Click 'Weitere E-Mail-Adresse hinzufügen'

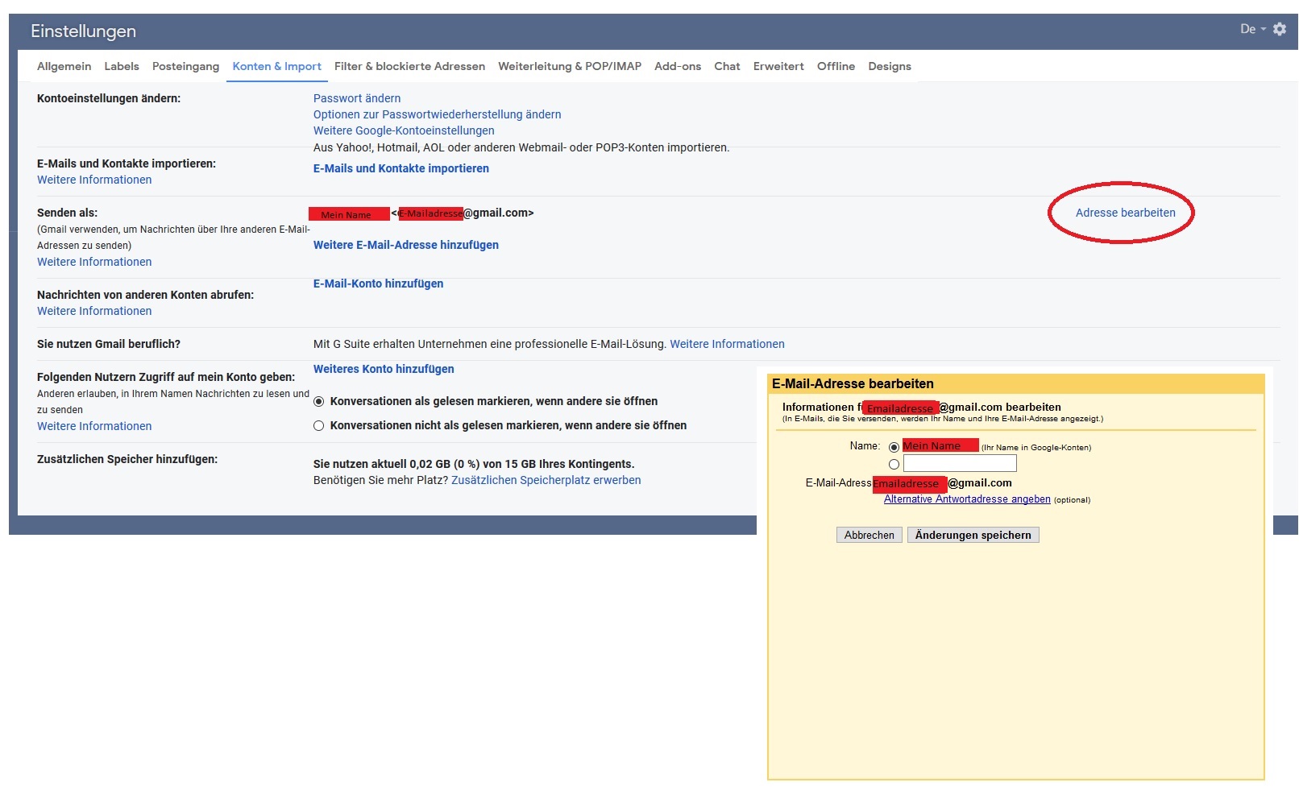point(405,244)
